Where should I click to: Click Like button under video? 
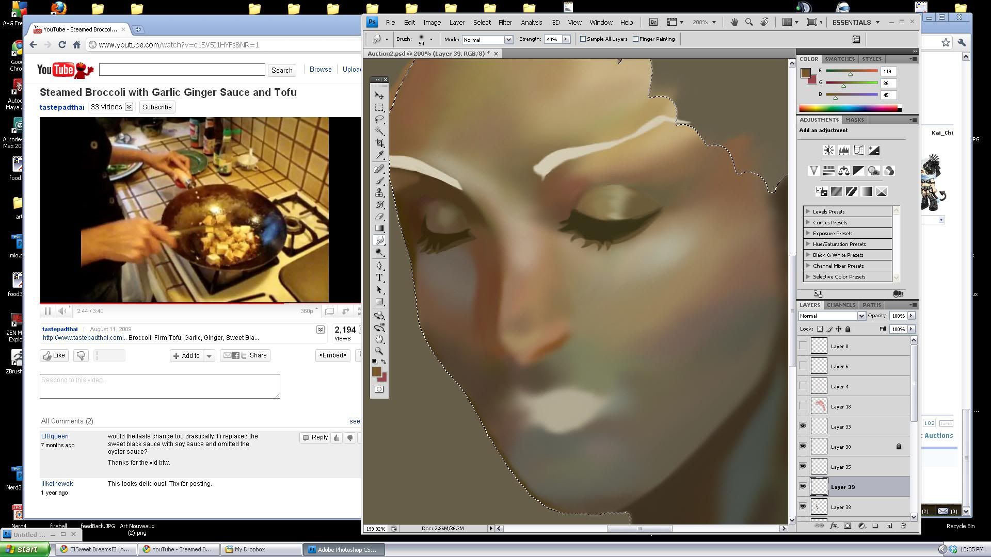tap(54, 355)
